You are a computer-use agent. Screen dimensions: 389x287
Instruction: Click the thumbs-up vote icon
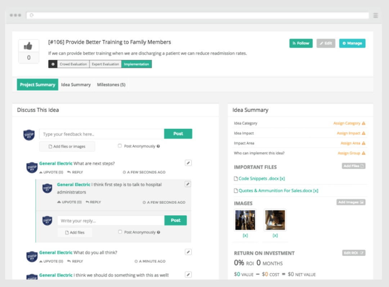tap(28, 45)
